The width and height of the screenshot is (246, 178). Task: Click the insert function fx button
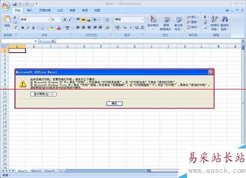[53, 41]
